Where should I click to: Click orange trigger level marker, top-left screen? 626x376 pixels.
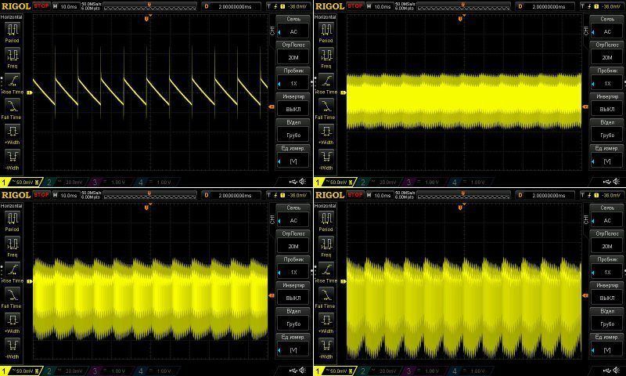tap(270, 107)
